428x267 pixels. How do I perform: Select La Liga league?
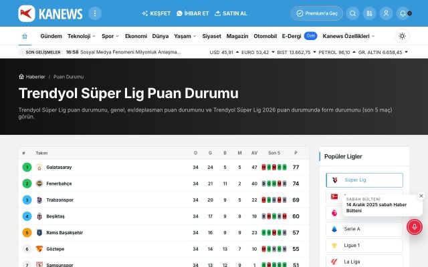[364, 262]
